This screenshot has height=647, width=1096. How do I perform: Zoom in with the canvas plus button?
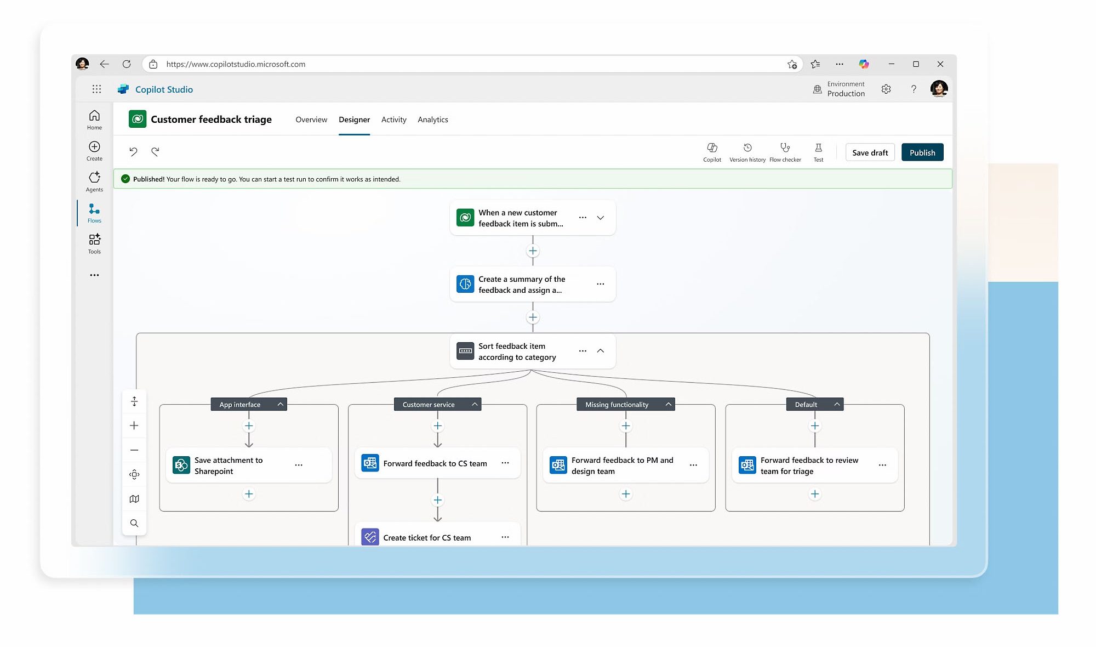click(134, 425)
